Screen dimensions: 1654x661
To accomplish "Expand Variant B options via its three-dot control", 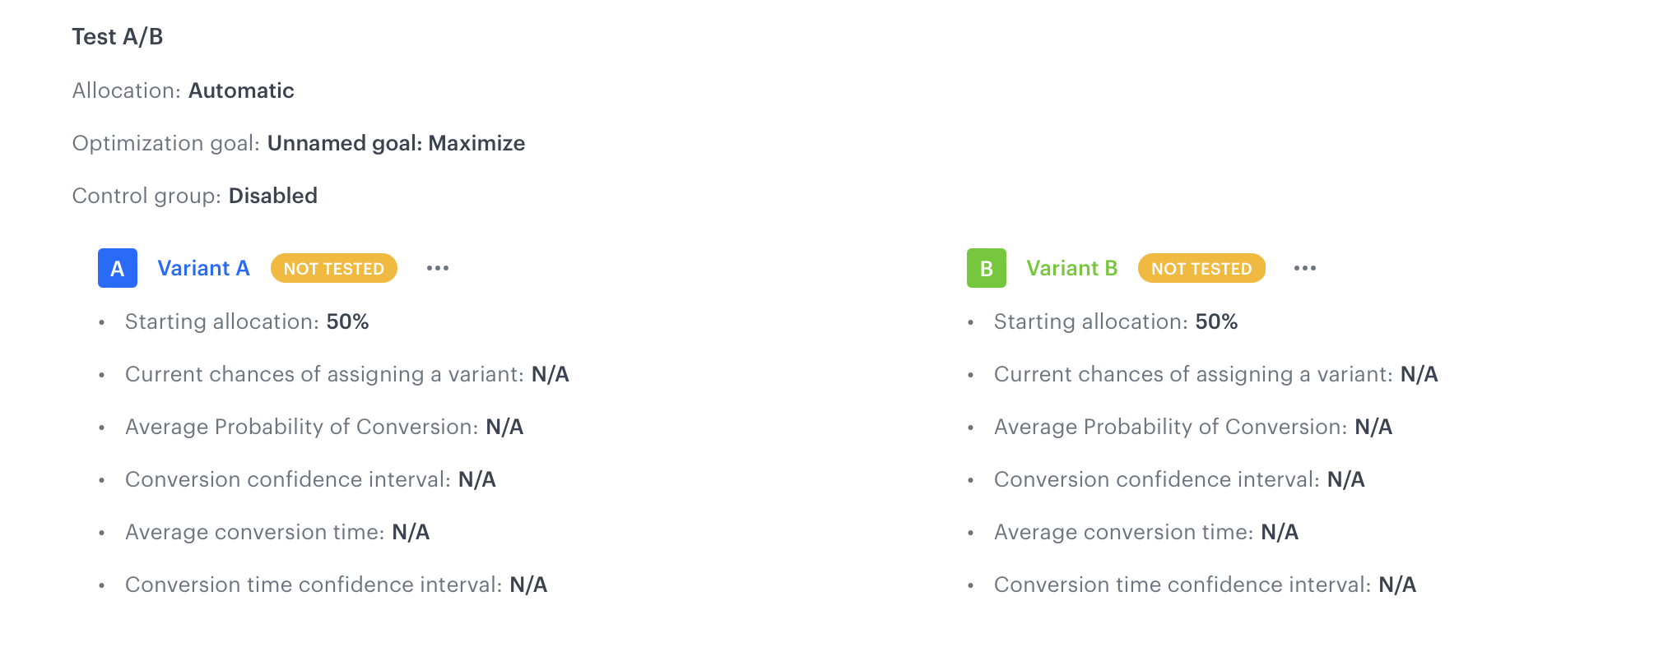I will point(1305,268).
